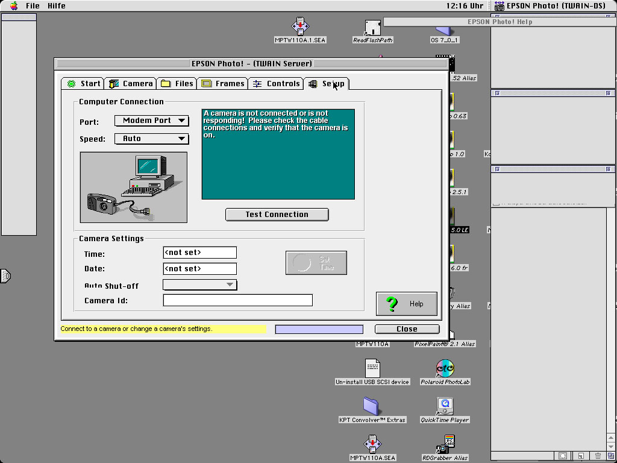Click the film roll Camera tab icon
The height and width of the screenshot is (463, 617).
pos(114,84)
